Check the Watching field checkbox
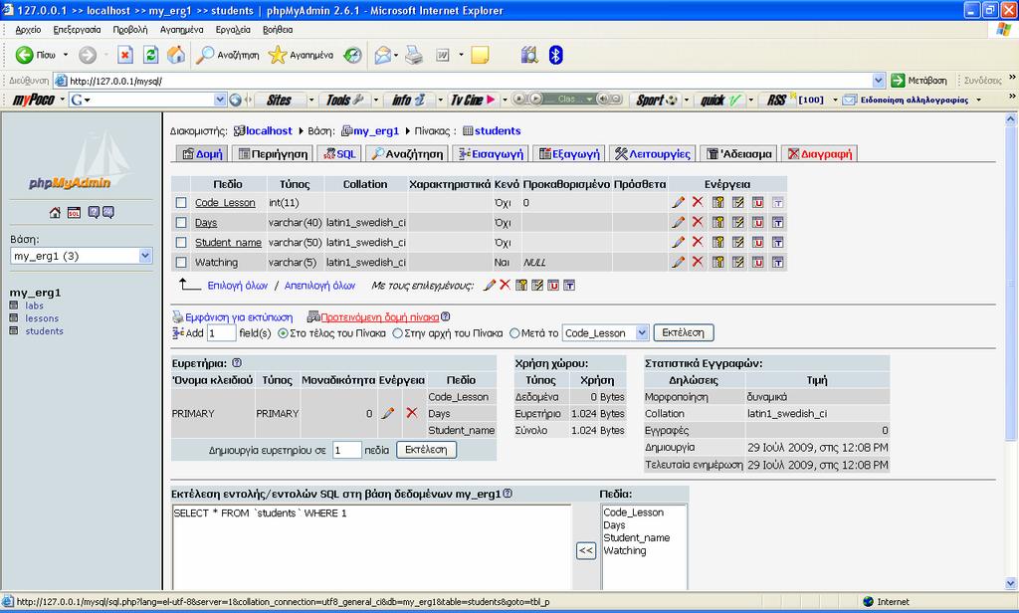The height and width of the screenshot is (613, 1019). pos(181,263)
